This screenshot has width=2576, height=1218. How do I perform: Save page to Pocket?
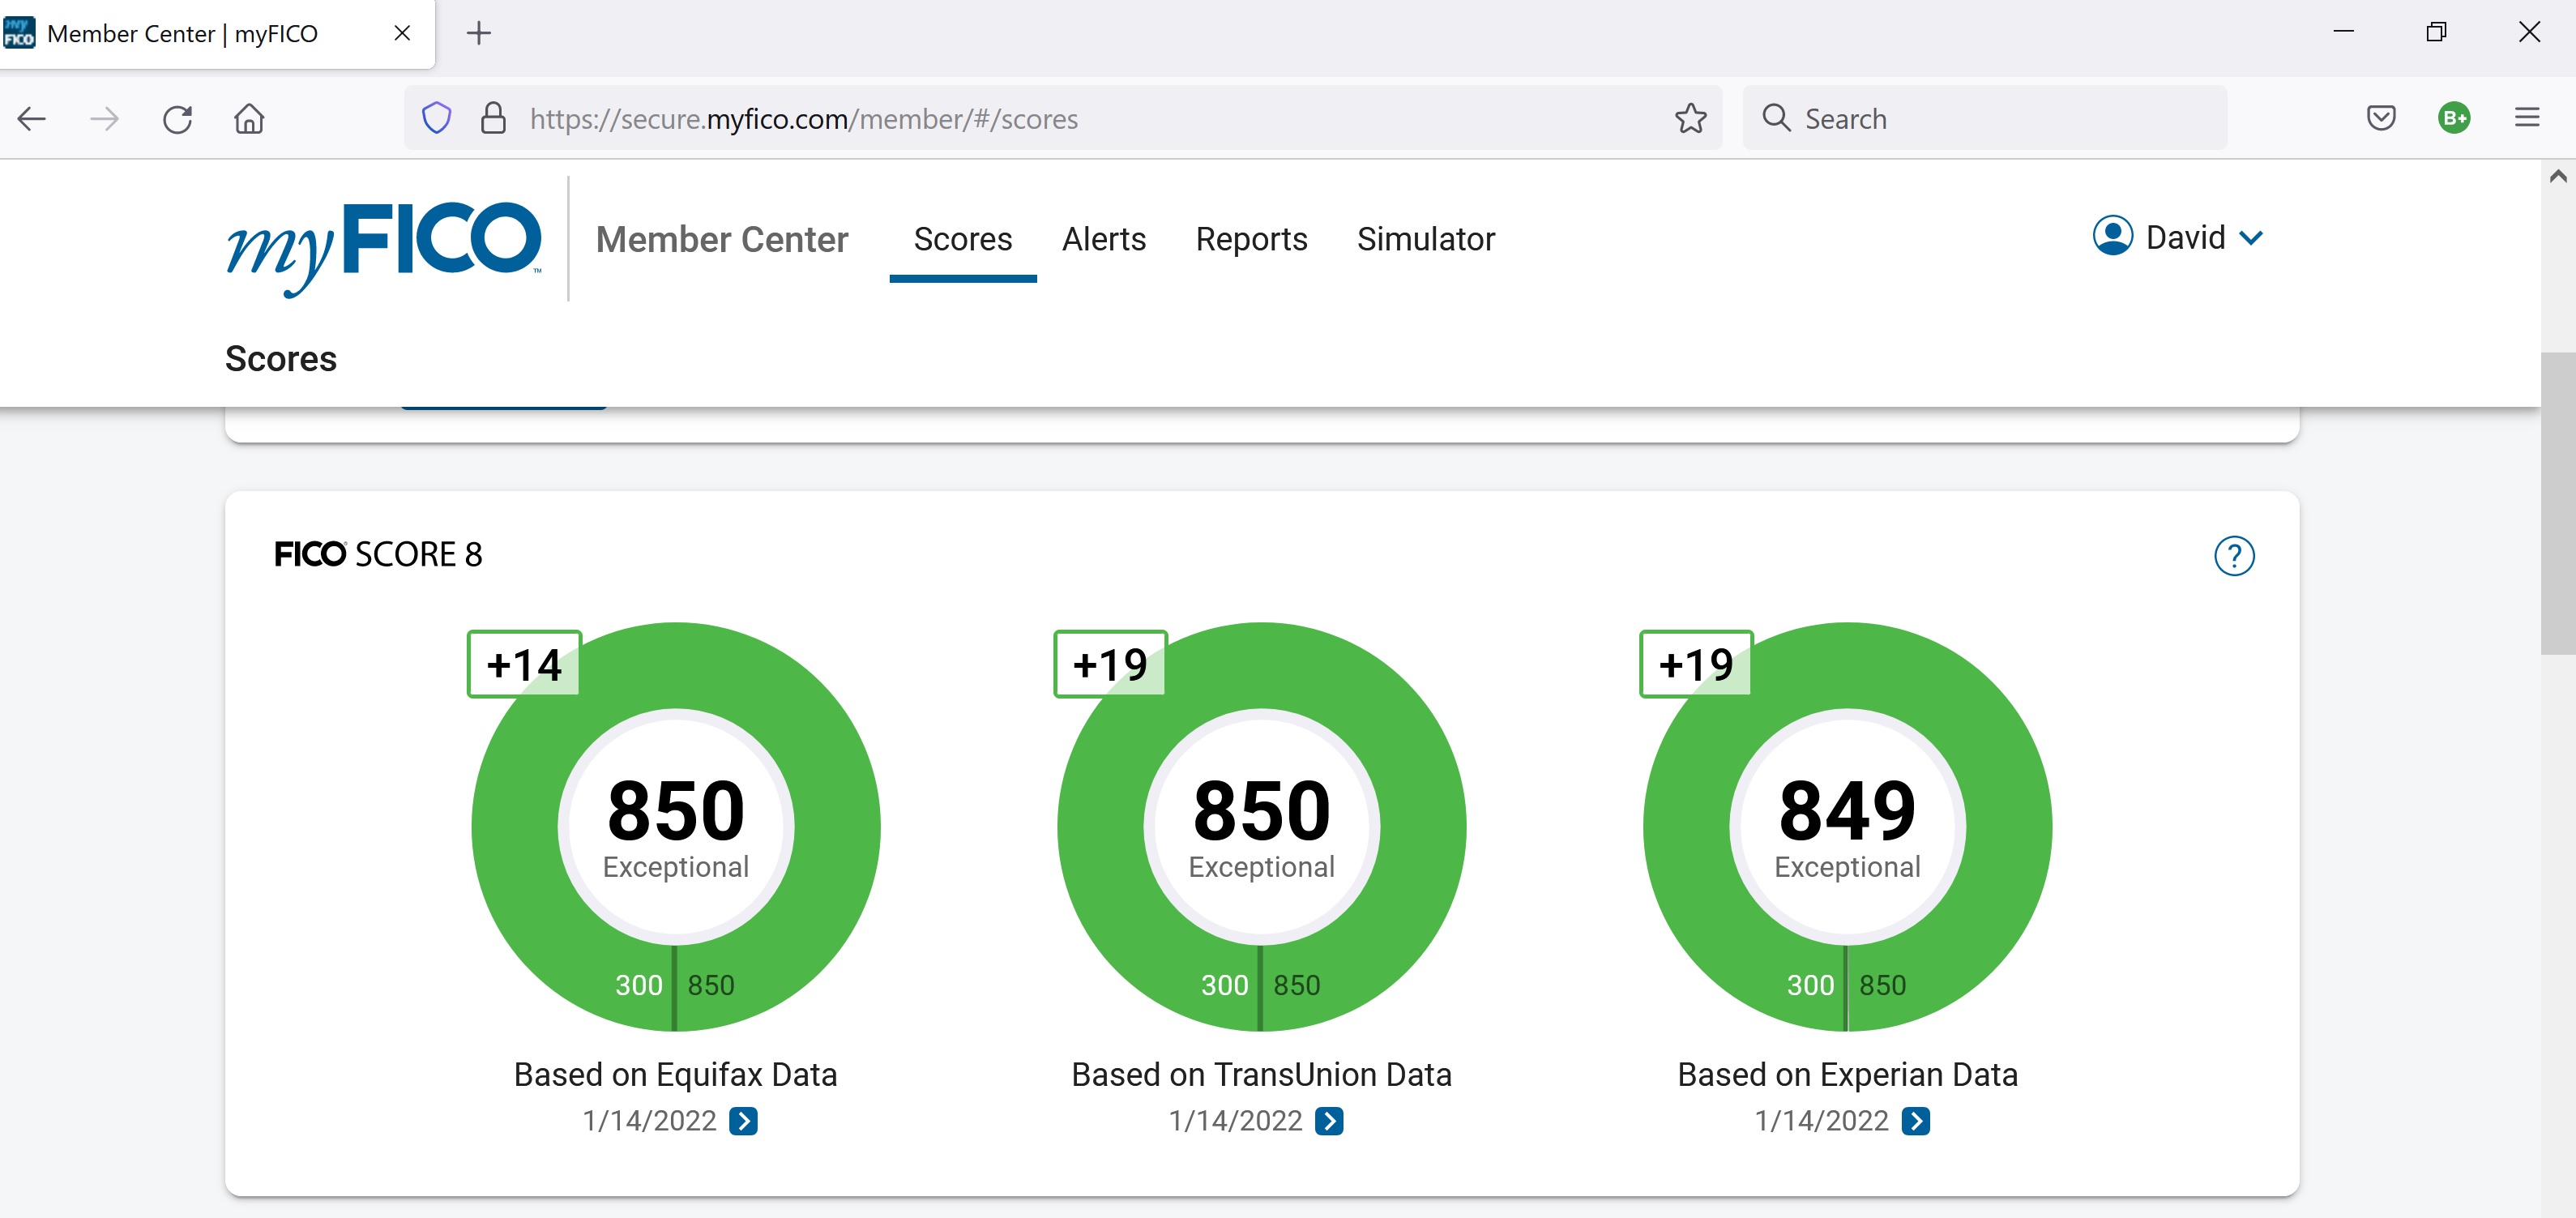tap(2381, 118)
